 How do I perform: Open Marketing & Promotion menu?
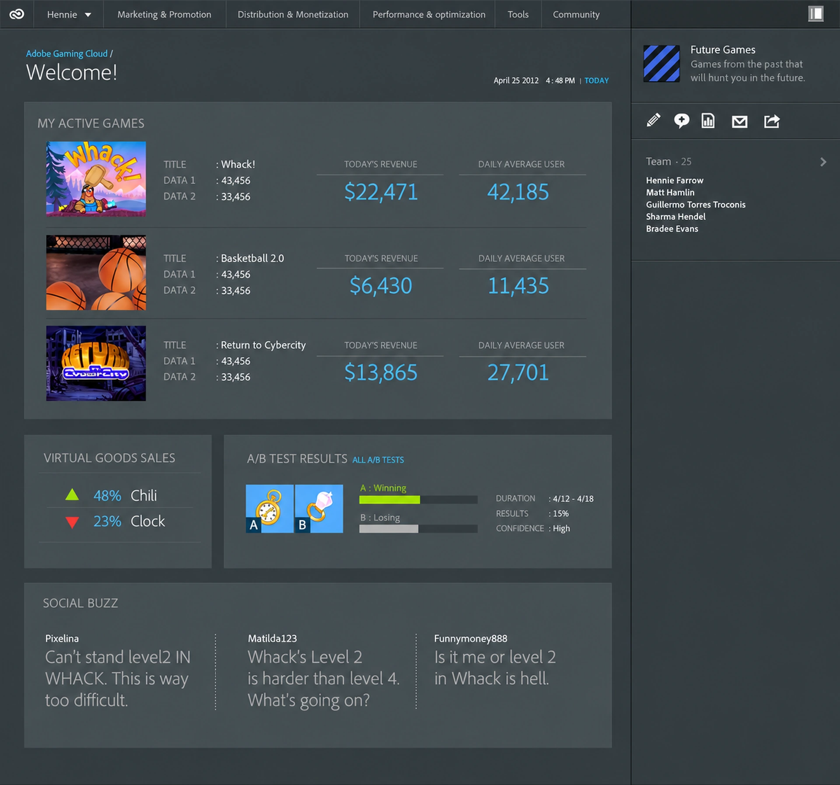pos(164,14)
